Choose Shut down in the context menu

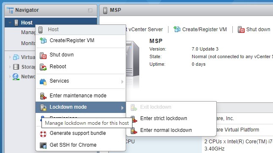tap(80, 55)
